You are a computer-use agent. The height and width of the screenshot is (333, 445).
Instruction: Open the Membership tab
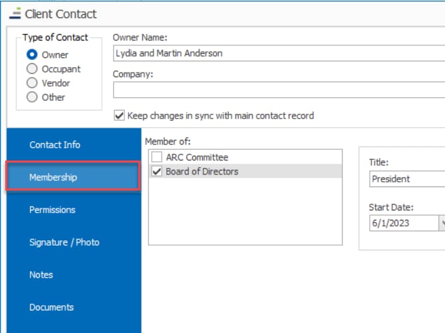point(73,176)
